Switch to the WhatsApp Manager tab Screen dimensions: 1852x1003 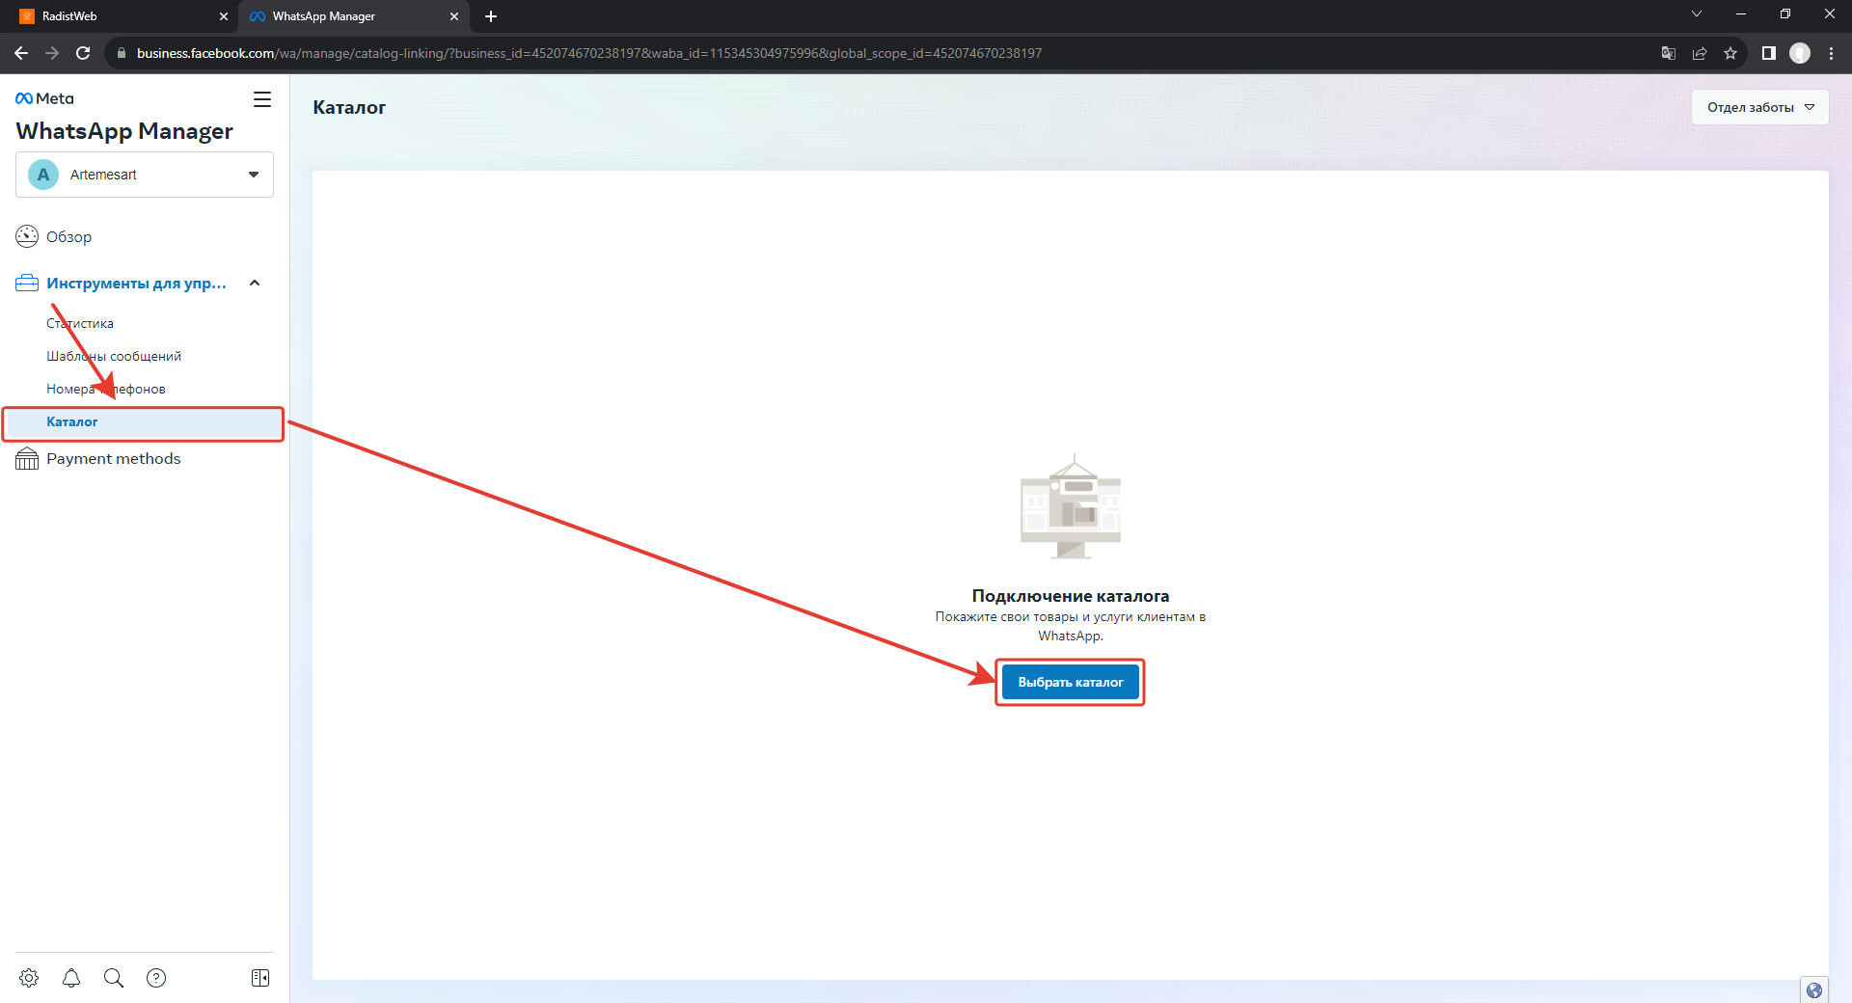pos(353,16)
